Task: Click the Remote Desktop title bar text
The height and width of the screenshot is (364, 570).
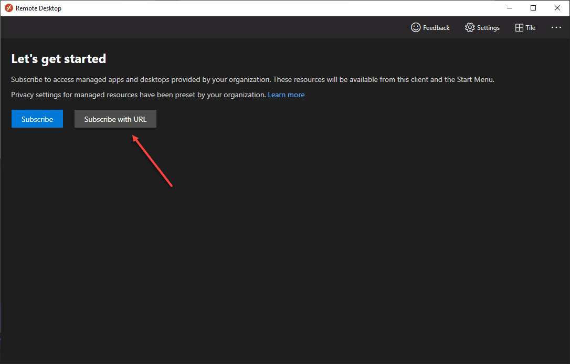Action: coord(39,8)
